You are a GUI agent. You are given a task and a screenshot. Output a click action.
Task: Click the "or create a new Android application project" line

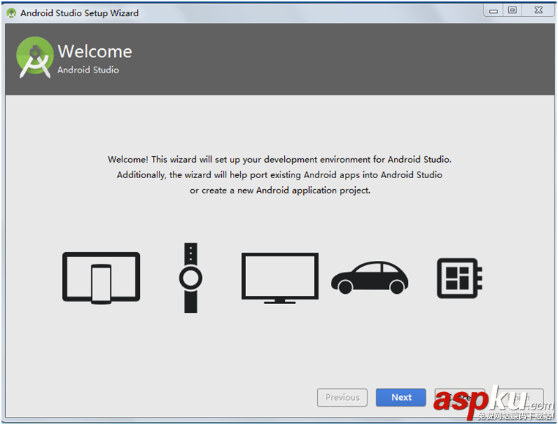(x=280, y=191)
